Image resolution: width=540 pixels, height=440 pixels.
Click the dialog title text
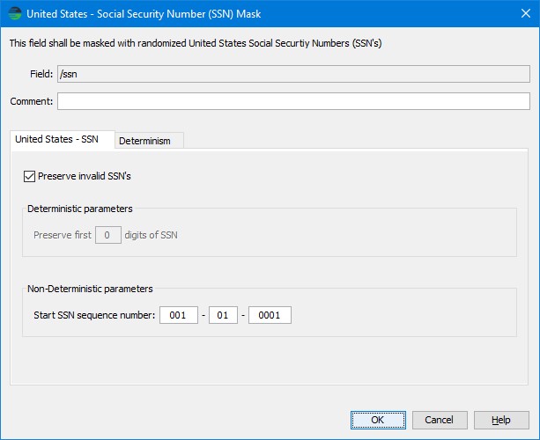pyautogui.click(x=144, y=14)
